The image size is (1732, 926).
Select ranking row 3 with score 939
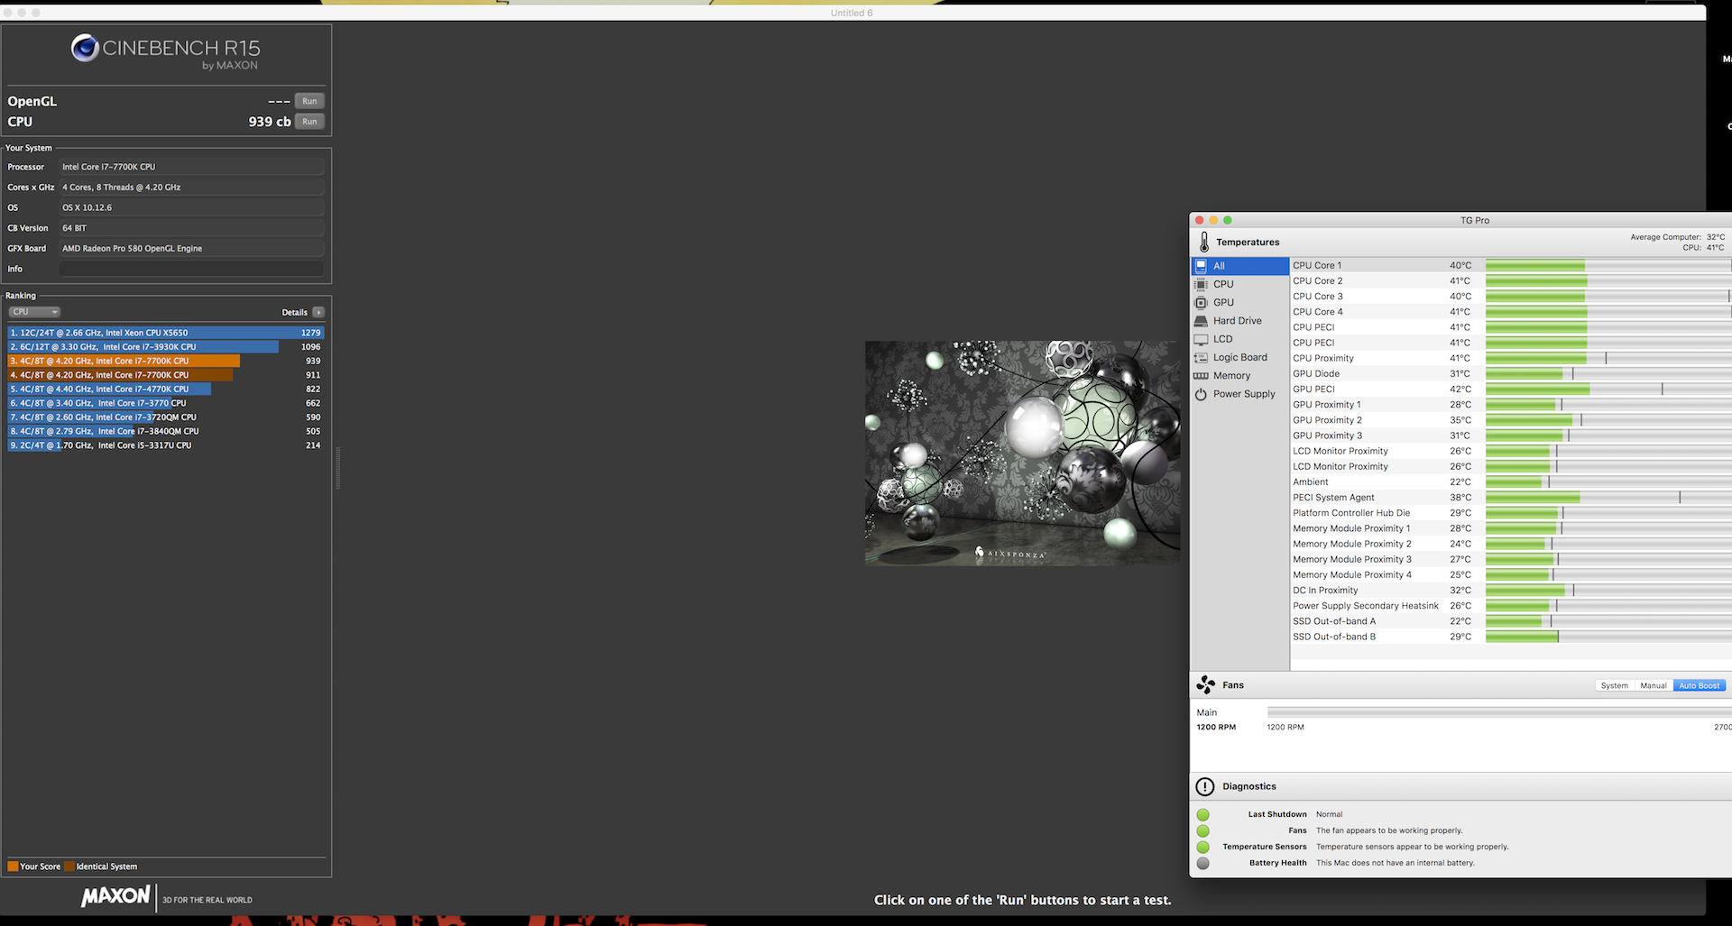[166, 361]
